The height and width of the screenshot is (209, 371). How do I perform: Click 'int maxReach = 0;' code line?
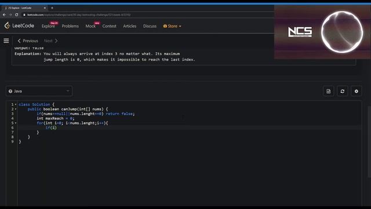[x=56, y=118]
